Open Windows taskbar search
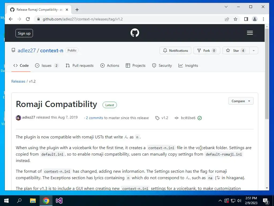 (x=19, y=201)
